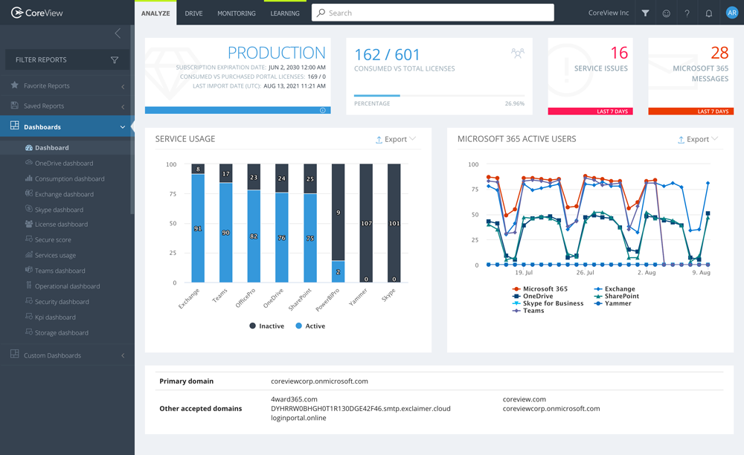The width and height of the screenshot is (744, 455).
Task: Open the Export dropdown for Service Usage
Action: coord(395,139)
